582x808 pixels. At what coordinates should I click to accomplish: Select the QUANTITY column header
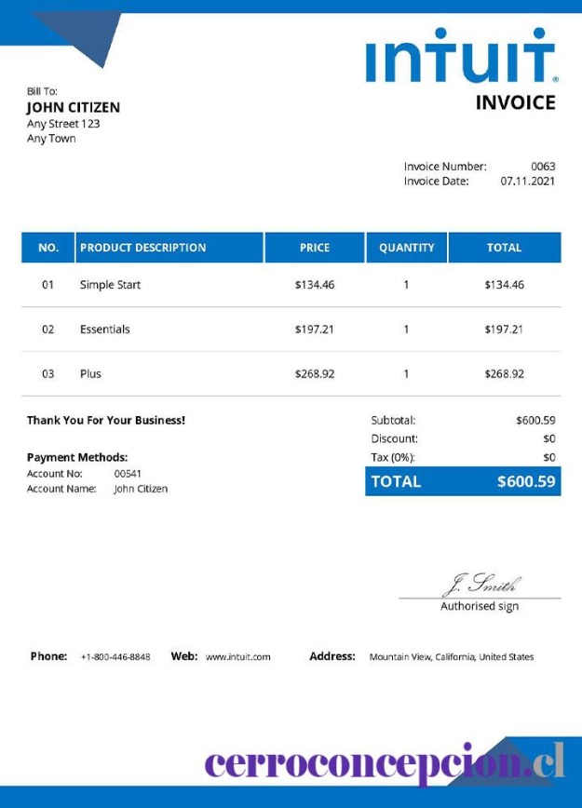[407, 248]
